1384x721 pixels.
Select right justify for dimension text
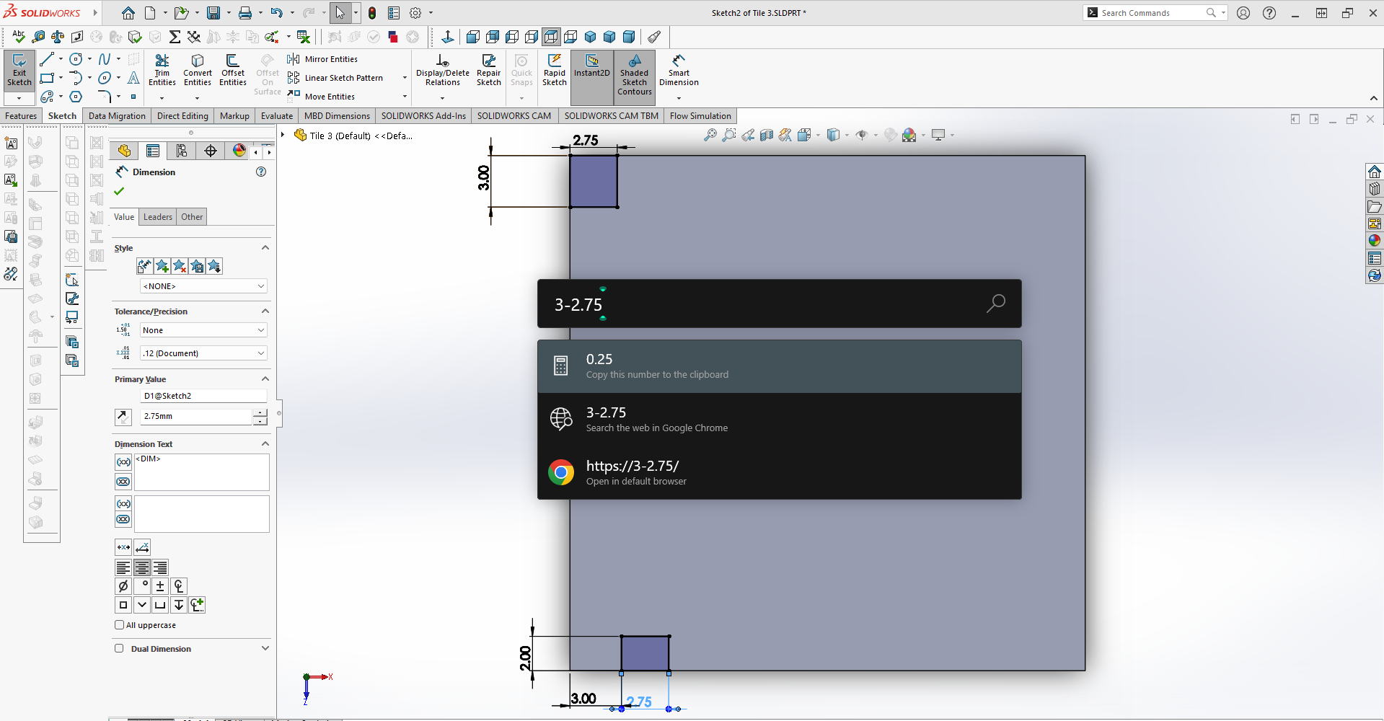pyautogui.click(x=160, y=567)
